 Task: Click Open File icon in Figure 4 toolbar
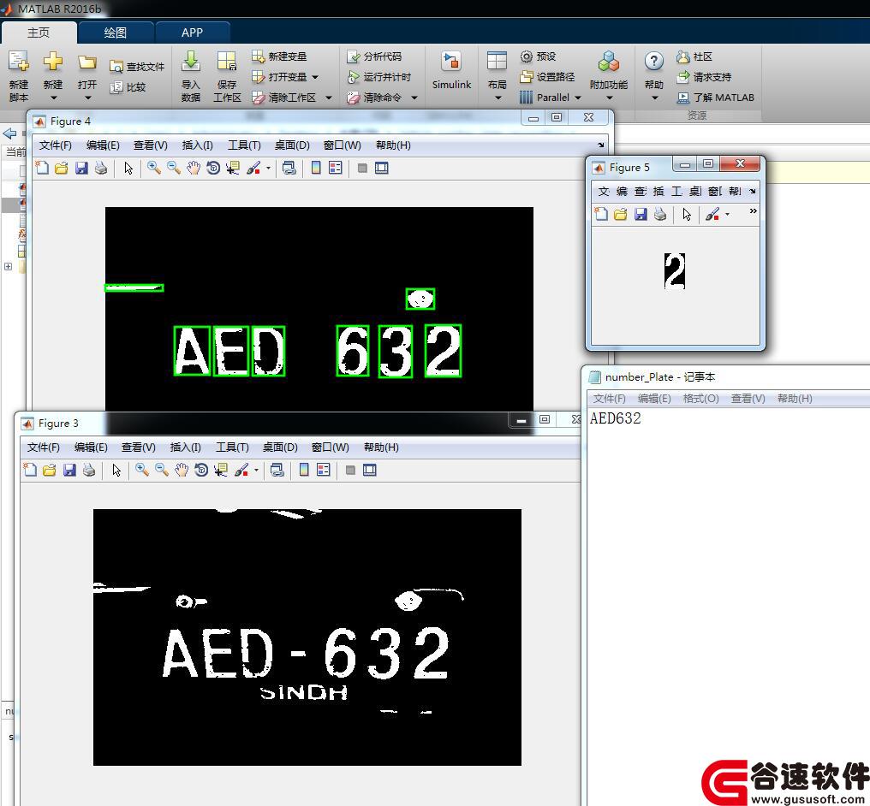(x=61, y=168)
